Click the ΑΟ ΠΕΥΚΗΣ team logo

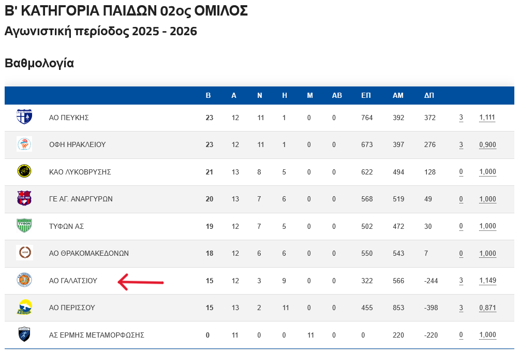(24, 118)
